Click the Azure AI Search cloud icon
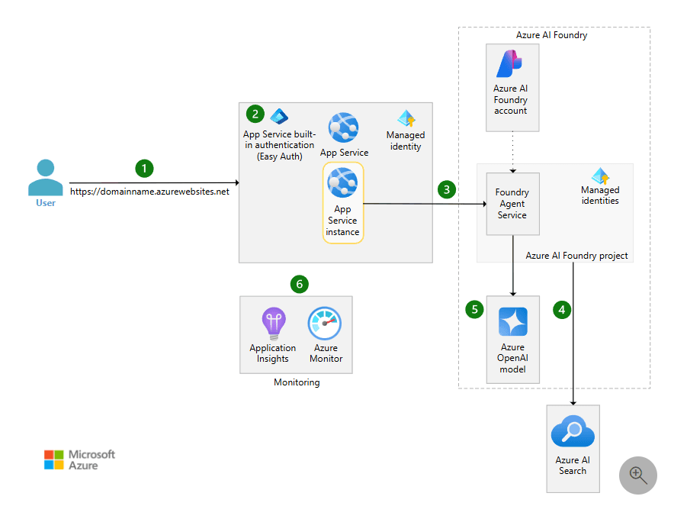Viewport: 687px width, 506px height. coord(573,433)
